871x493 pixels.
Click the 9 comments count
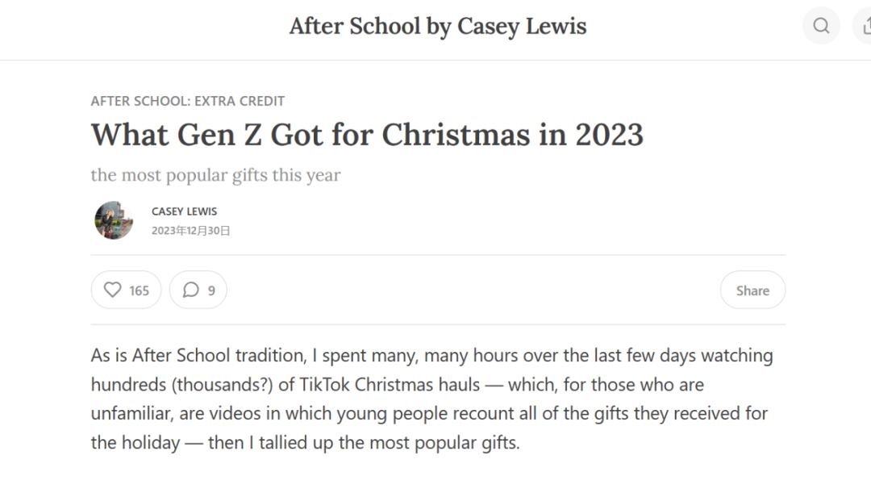tap(211, 290)
